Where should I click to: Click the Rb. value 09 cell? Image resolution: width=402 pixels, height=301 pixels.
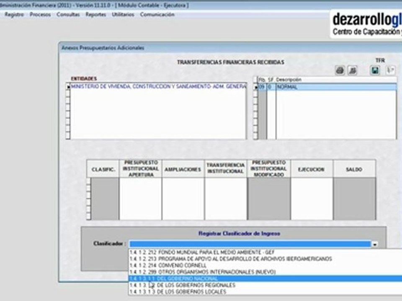[262, 87]
